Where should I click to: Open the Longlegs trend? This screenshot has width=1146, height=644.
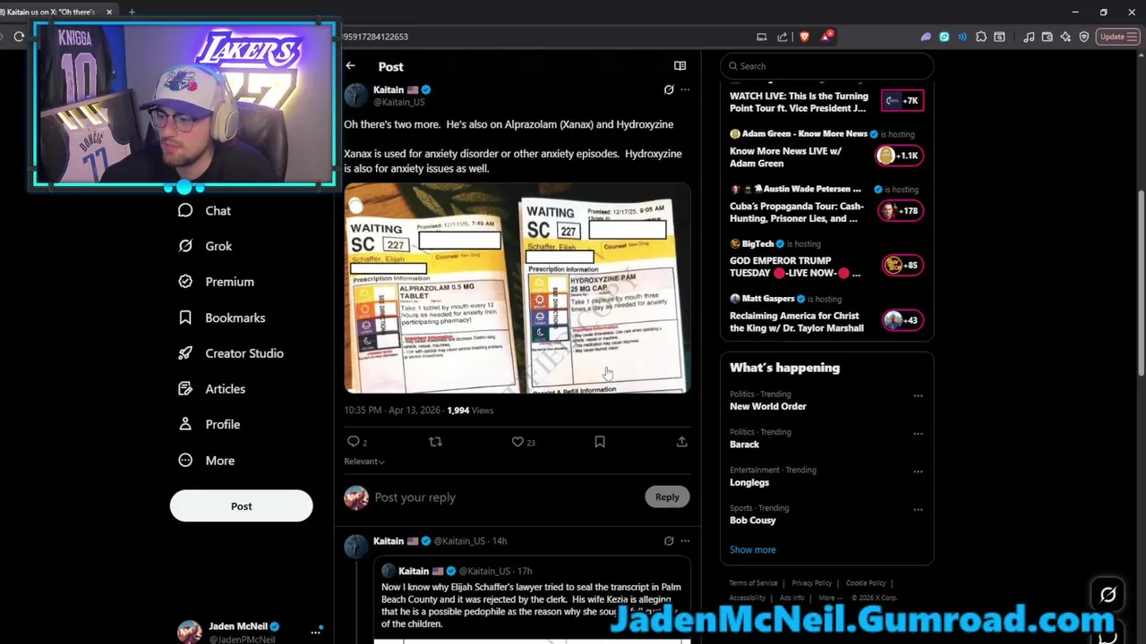click(x=749, y=482)
